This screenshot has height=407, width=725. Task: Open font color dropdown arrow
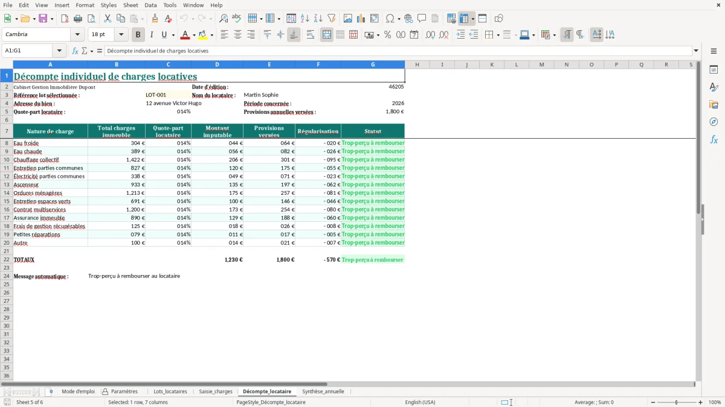point(194,35)
